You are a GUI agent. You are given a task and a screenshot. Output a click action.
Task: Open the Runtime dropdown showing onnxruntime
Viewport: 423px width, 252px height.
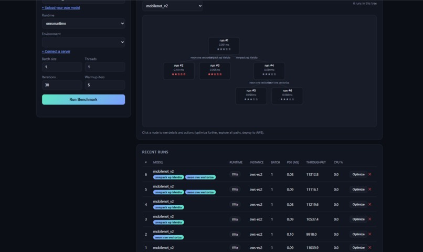(83, 24)
